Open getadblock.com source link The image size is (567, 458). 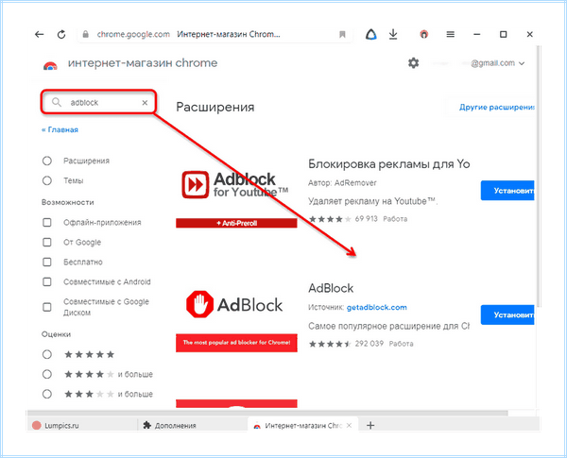click(x=376, y=307)
